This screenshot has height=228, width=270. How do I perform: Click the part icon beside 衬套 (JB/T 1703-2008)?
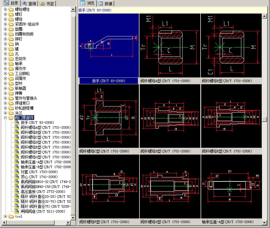[x=17, y=172]
